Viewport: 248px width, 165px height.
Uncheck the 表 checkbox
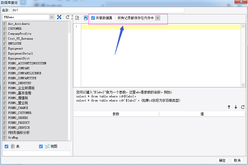click(7, 147)
